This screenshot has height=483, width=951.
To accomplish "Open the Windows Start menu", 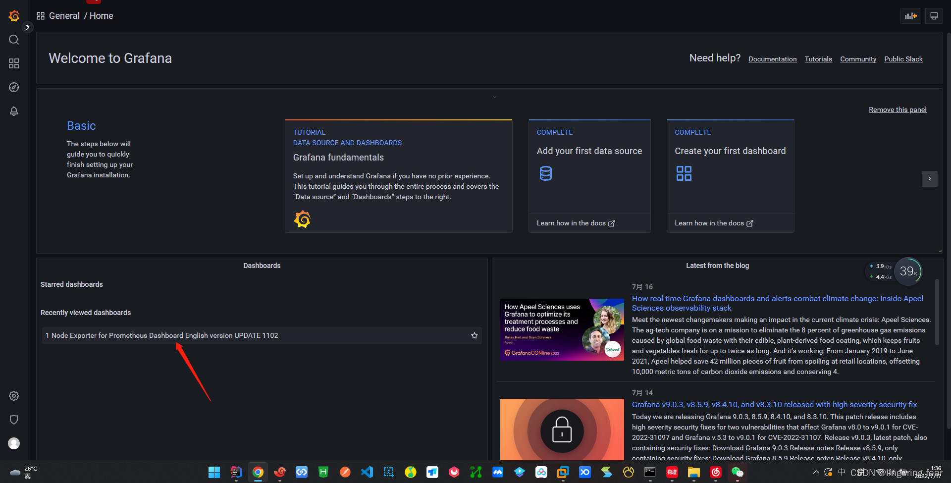I will tap(213, 472).
